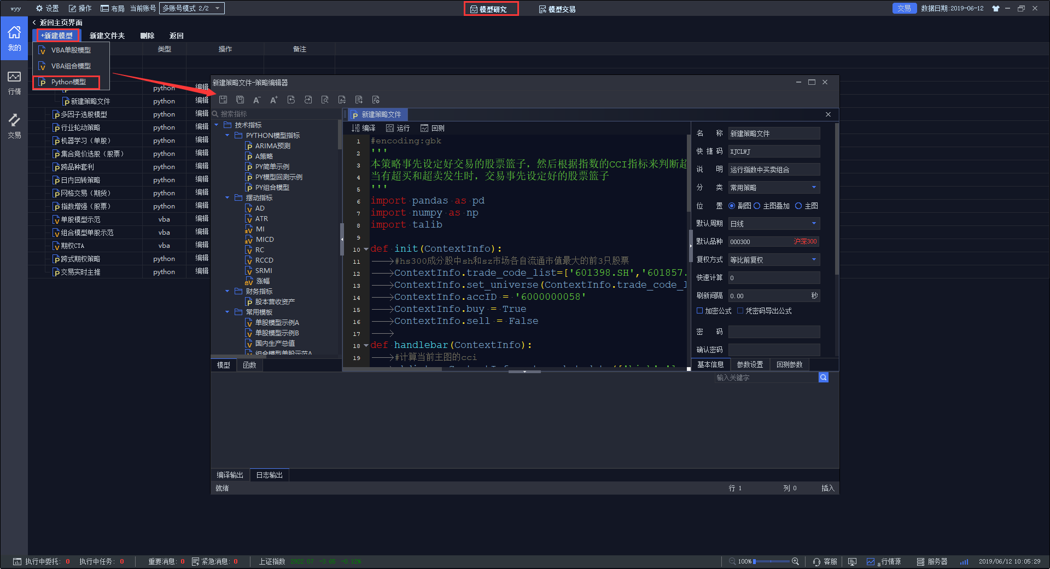The height and width of the screenshot is (569, 1050).
Task: Collapse the 摆动指标 tree folder
Action: [x=227, y=198]
